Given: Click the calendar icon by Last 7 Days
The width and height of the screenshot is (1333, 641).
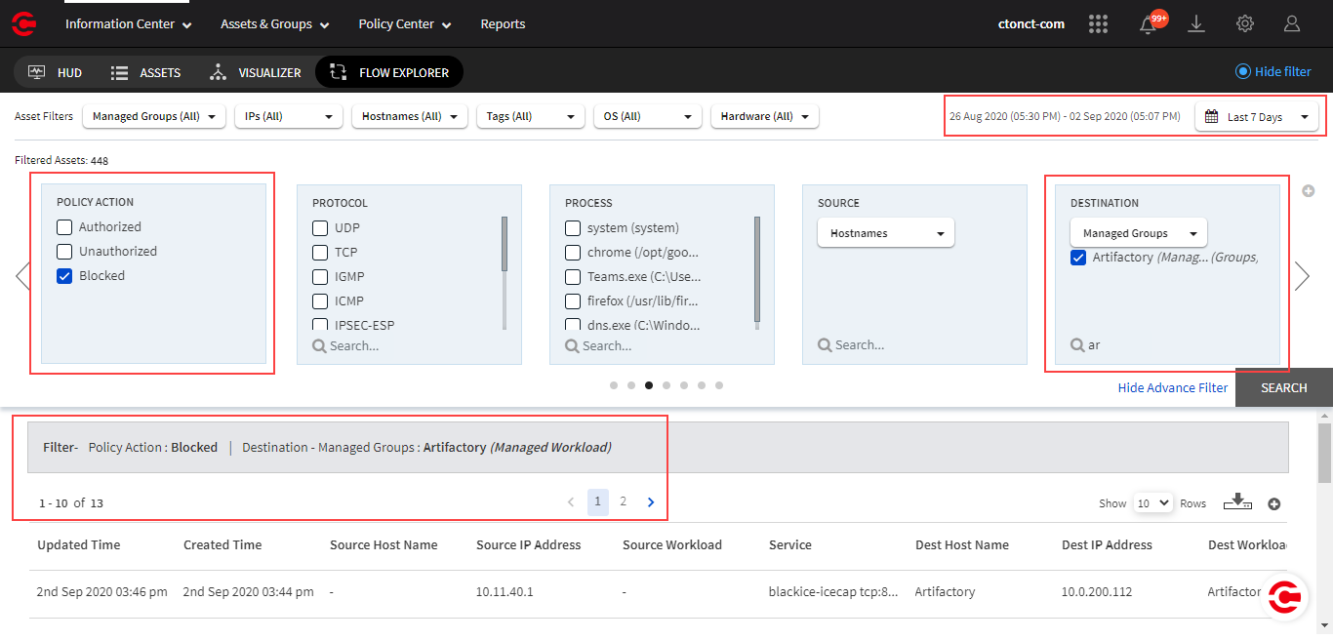Looking at the screenshot, I should point(1211,116).
